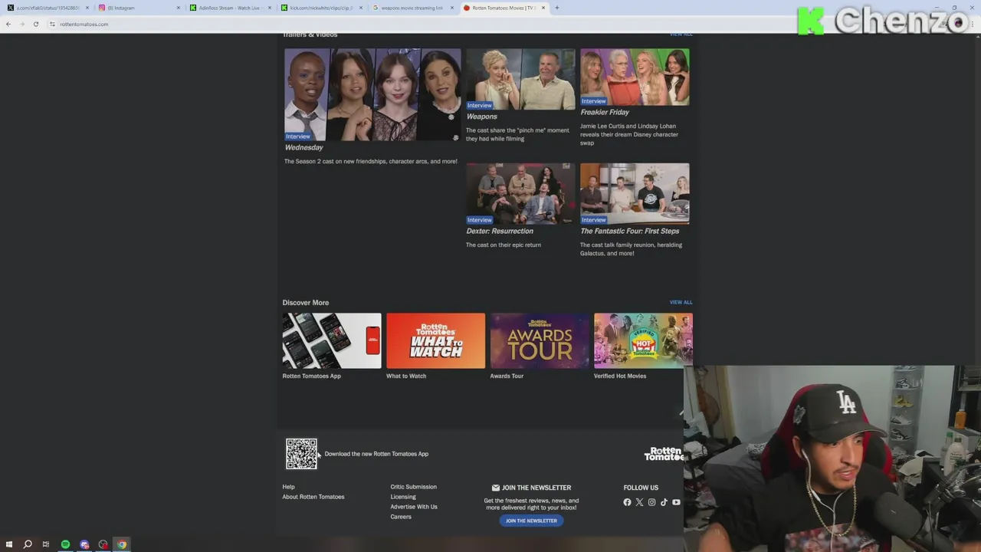Close the x.com status tab
Screen dimensions: 981x552
[x=87, y=8]
